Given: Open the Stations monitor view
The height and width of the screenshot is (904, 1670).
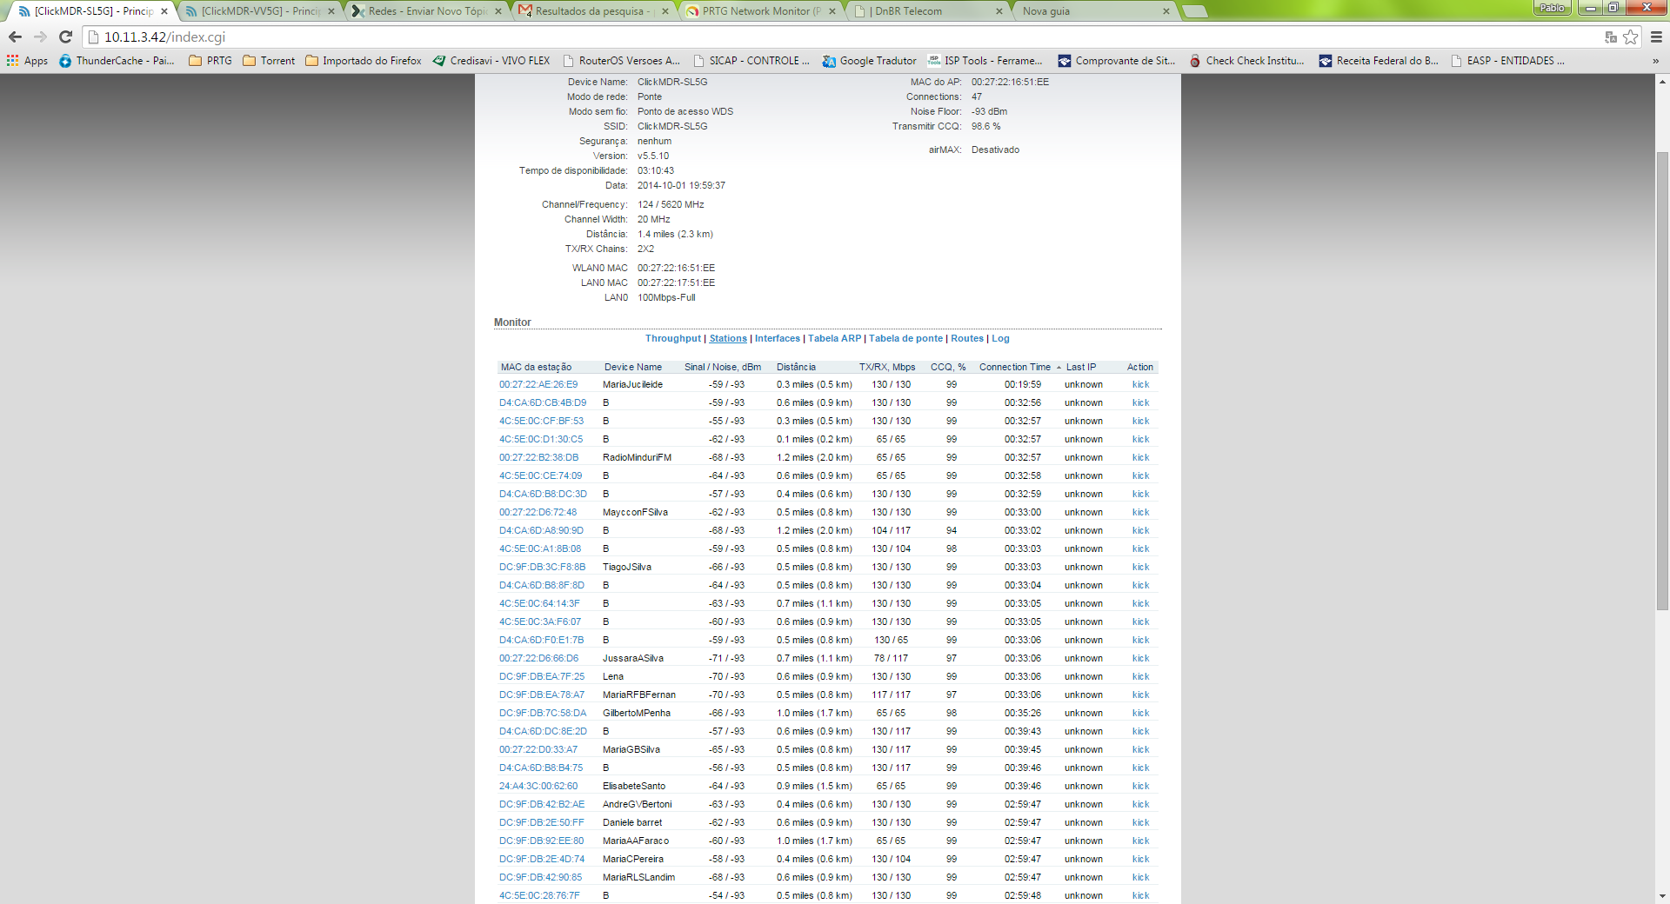Looking at the screenshot, I should (728, 339).
